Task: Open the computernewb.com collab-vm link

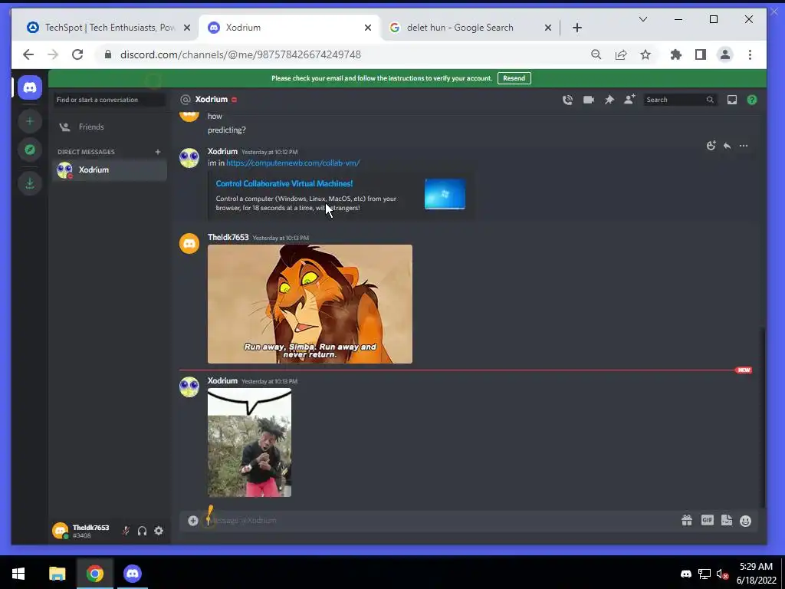Action: click(293, 163)
